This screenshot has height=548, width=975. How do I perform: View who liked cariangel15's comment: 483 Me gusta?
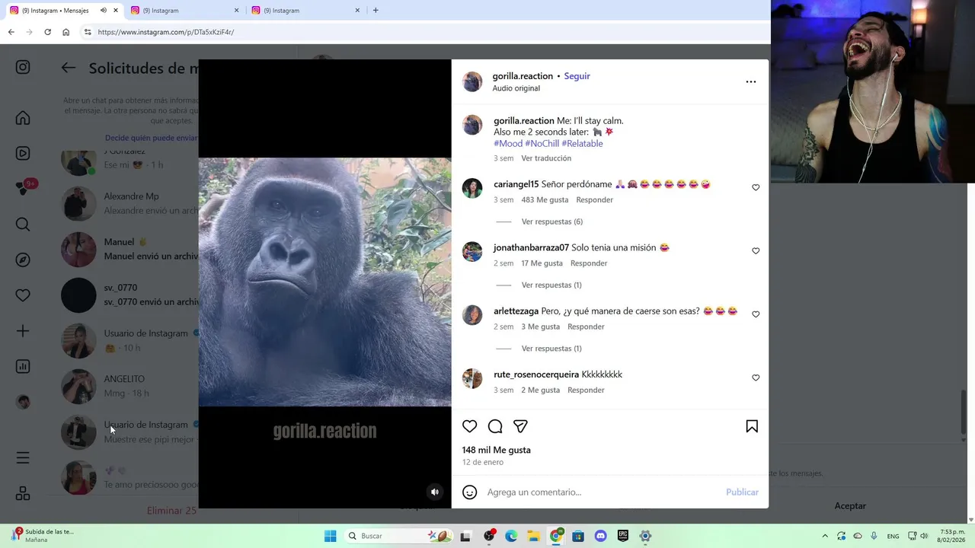[545, 200]
